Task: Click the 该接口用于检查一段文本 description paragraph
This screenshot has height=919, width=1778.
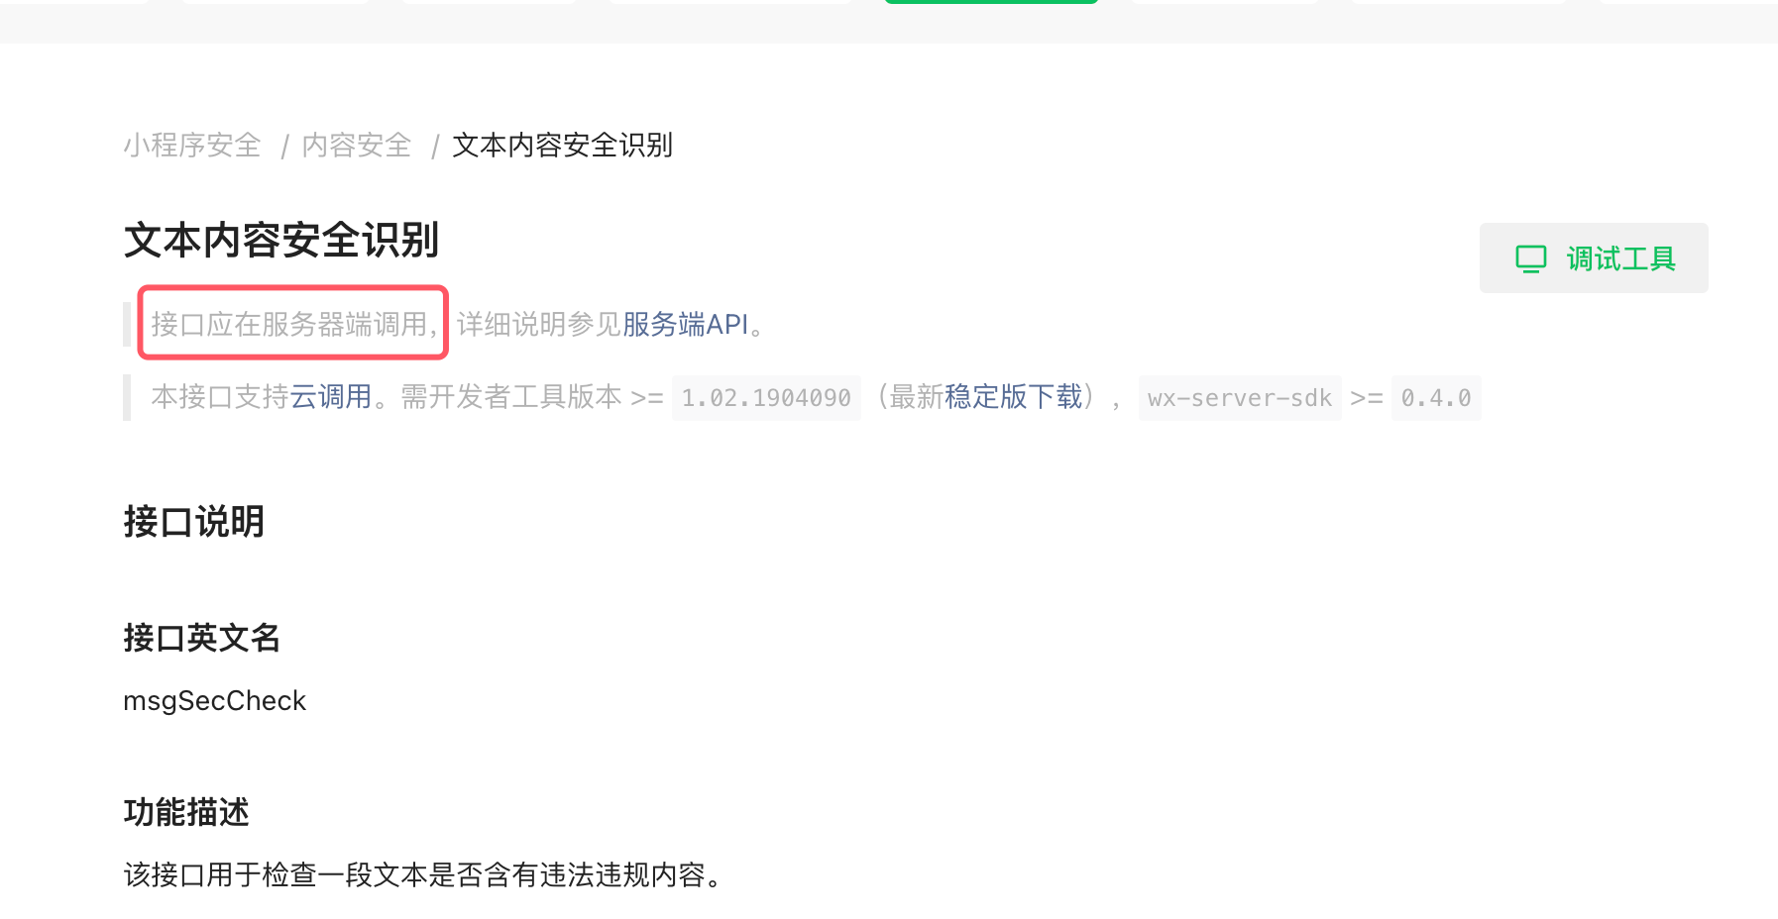Action: coord(423,875)
